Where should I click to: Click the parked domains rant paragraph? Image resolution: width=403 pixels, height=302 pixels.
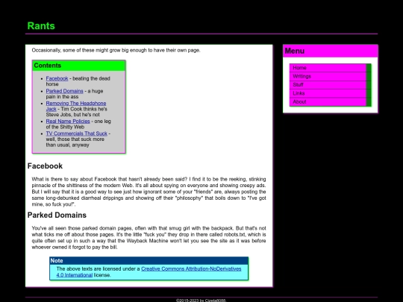149,238
